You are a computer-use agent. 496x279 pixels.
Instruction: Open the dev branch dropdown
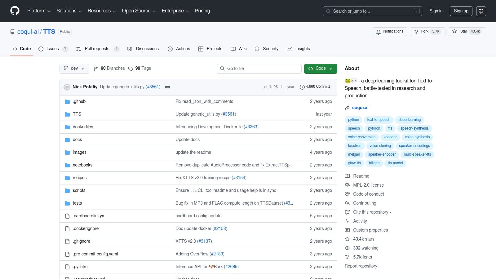74,69
